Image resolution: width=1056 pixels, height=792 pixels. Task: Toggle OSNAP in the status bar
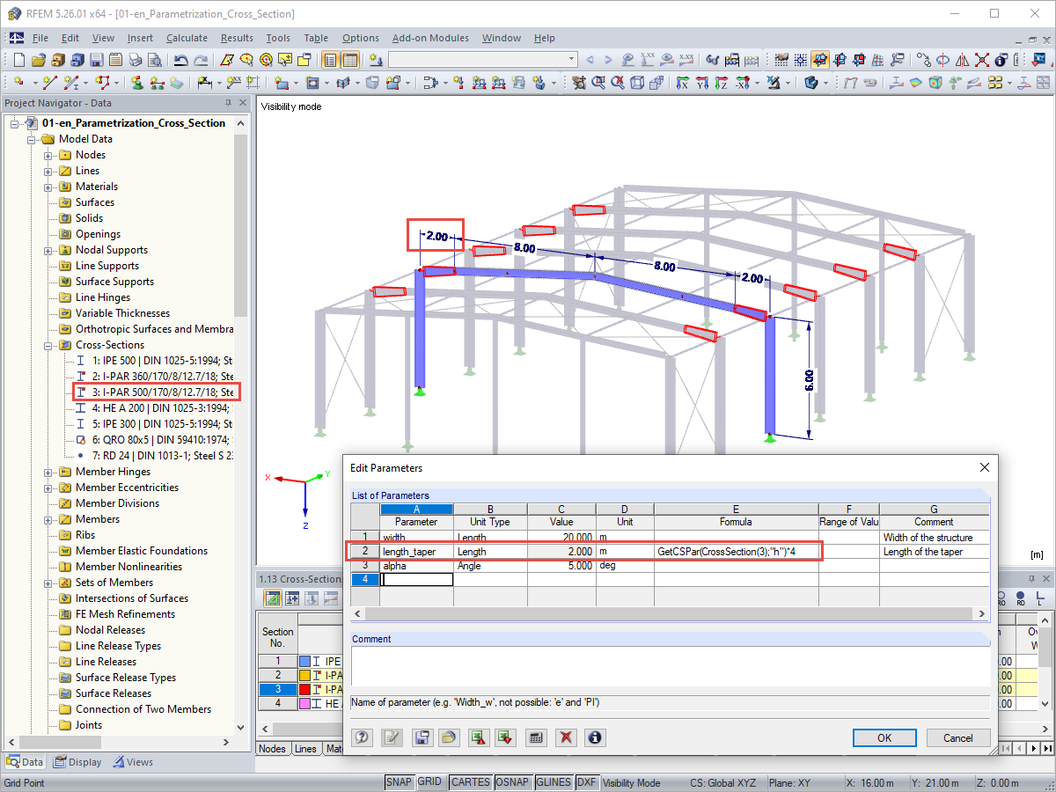tap(513, 781)
